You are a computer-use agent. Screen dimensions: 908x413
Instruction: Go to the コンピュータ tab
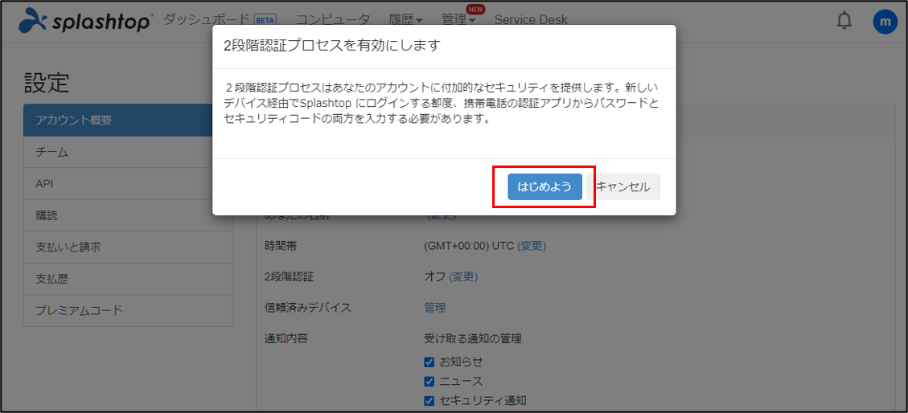click(x=333, y=19)
